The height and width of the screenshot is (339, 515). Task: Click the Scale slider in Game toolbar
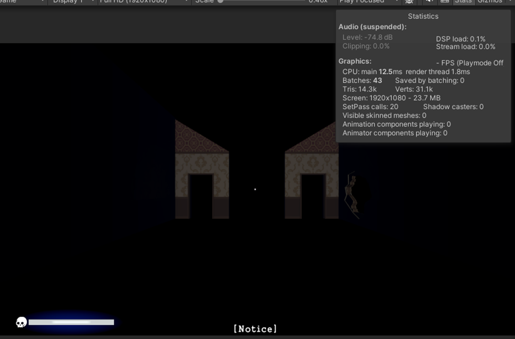click(262, 1)
